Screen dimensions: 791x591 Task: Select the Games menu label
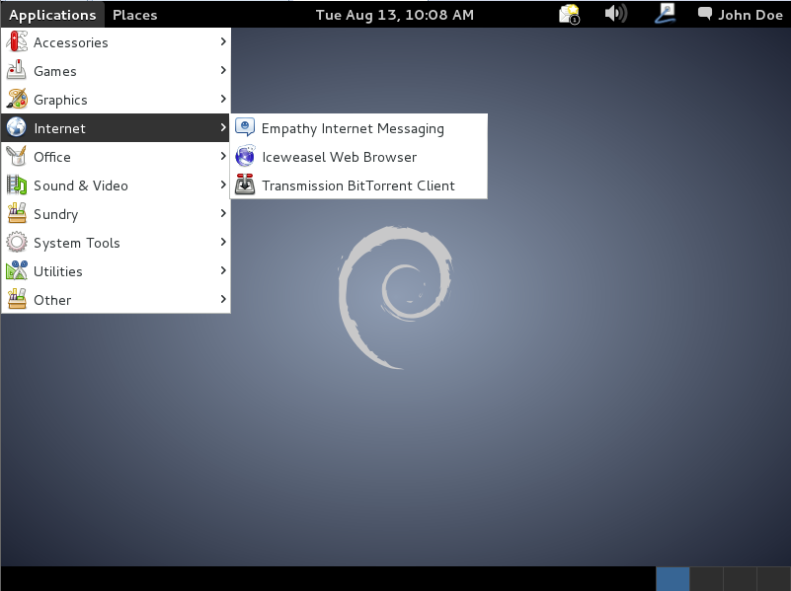[55, 72]
